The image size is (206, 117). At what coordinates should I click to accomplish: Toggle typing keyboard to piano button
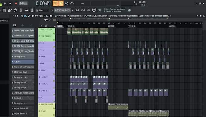(x=55, y=3)
